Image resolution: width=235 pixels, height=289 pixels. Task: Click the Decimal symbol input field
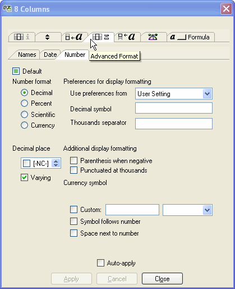click(x=174, y=108)
